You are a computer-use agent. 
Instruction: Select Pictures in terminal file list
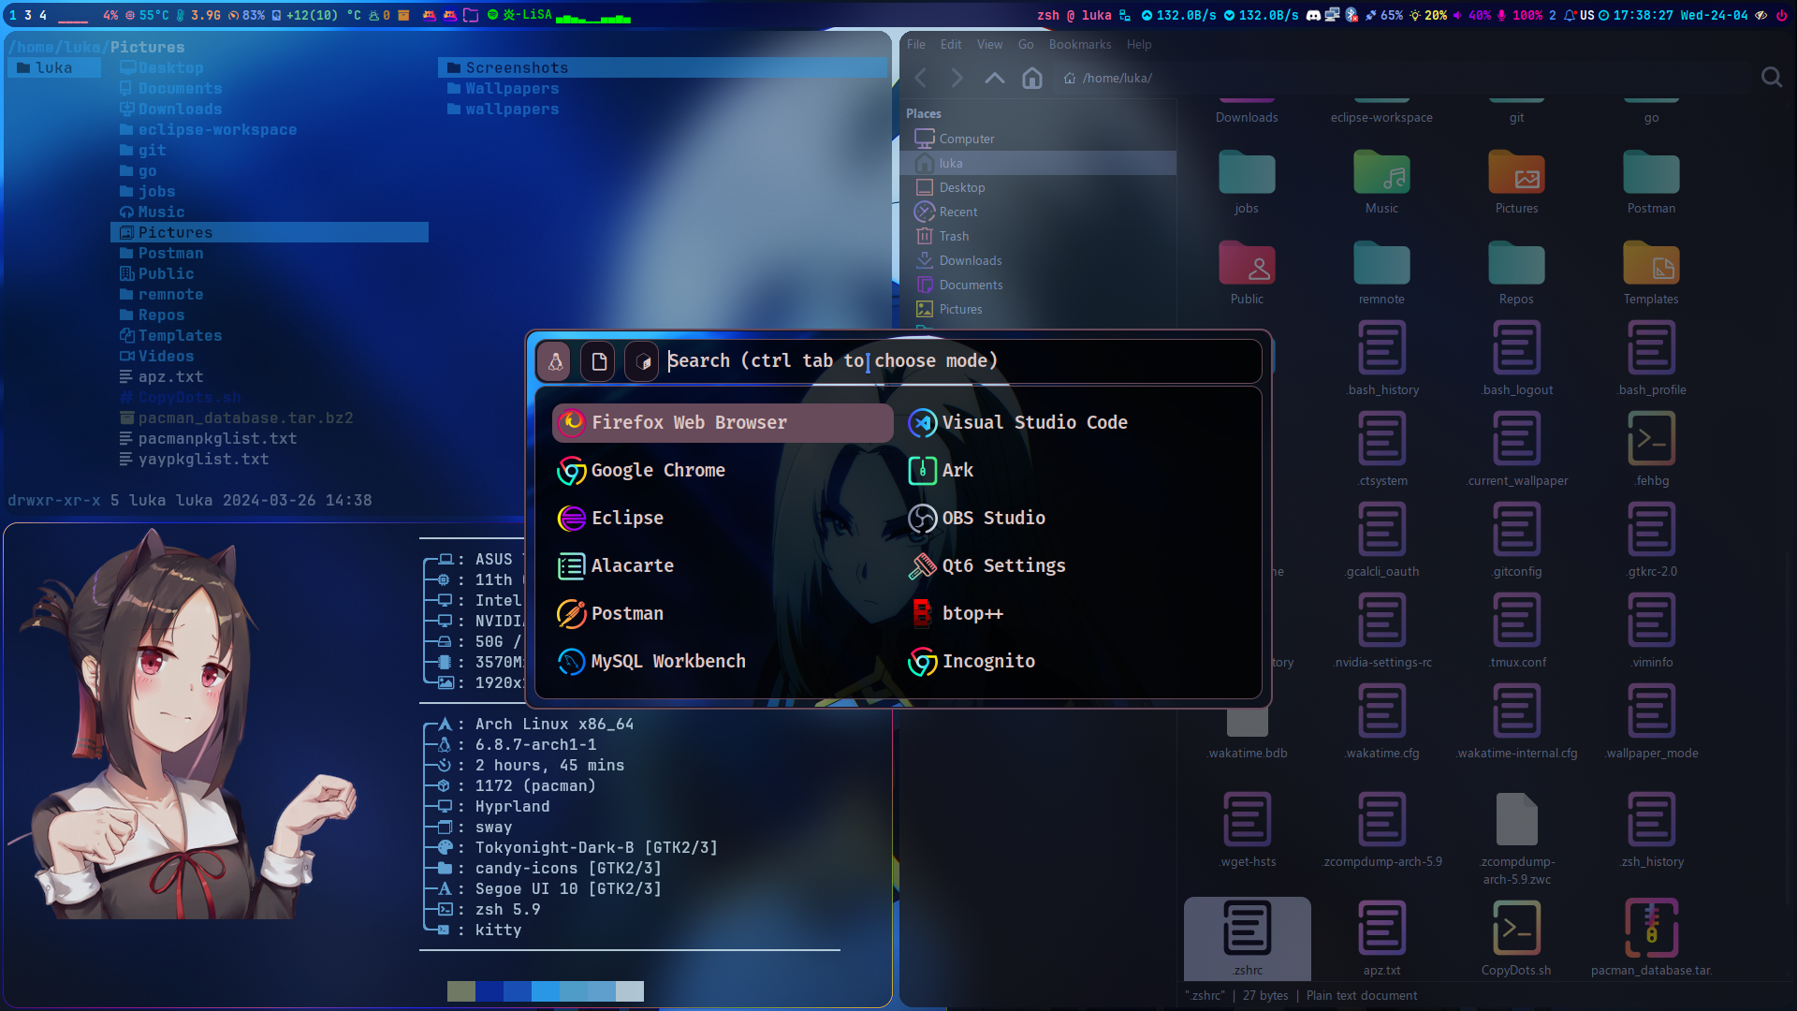coord(270,232)
